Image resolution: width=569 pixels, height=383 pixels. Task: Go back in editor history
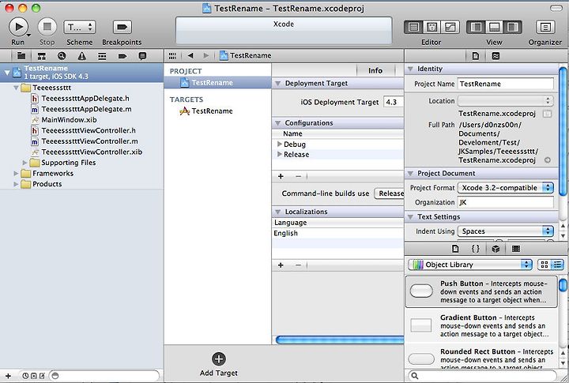(190, 56)
